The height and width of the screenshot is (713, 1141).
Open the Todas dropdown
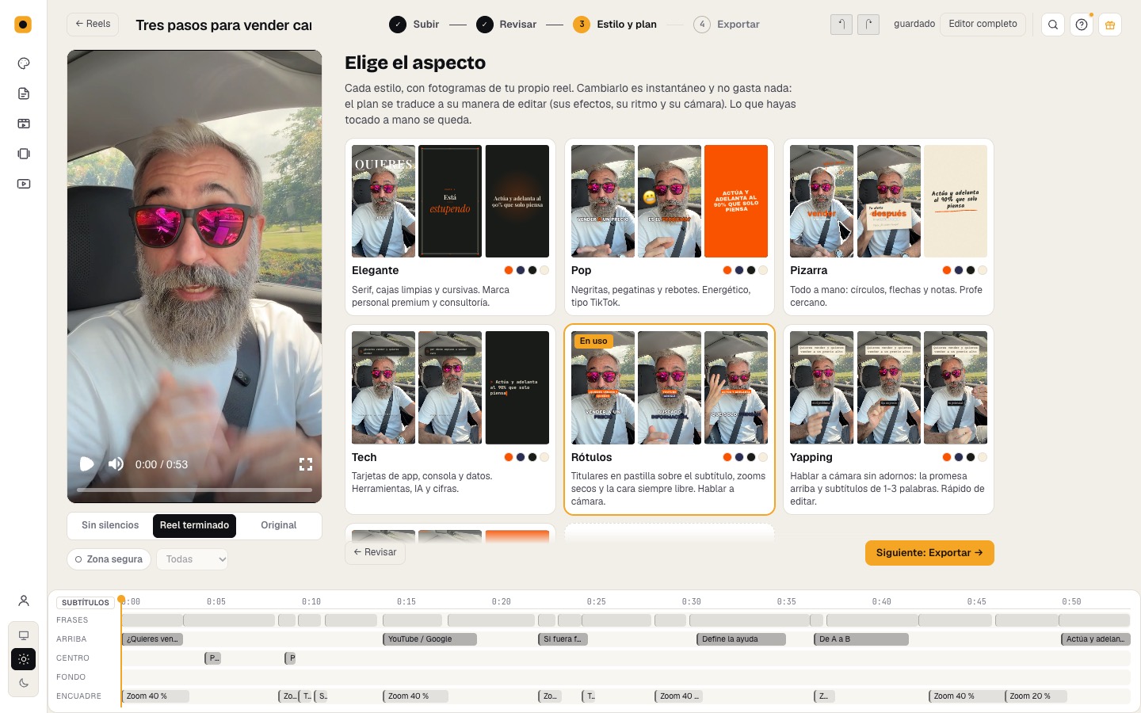click(192, 559)
